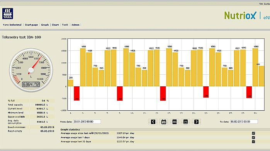
Task: Click the first red negative bar in chart
Action: coord(77,94)
